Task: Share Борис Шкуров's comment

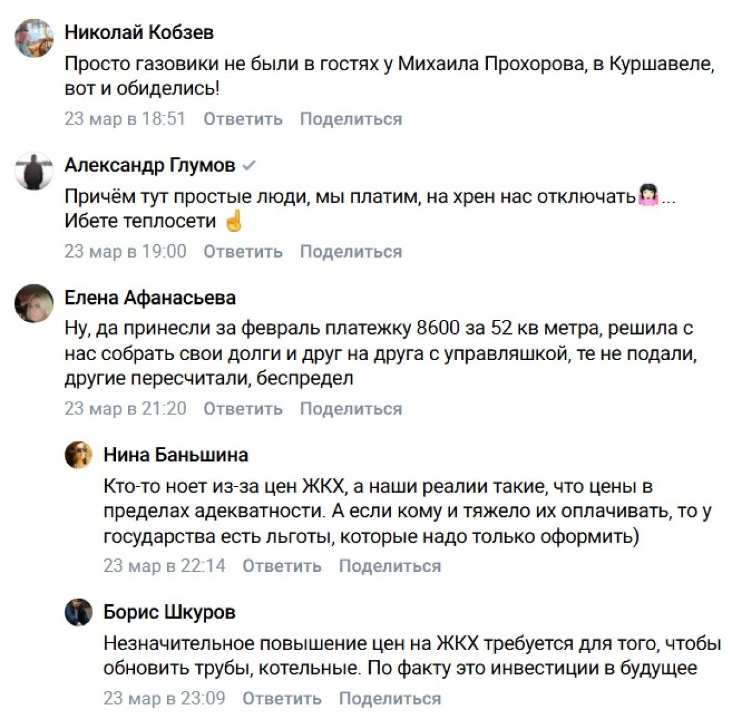Action: 390,698
